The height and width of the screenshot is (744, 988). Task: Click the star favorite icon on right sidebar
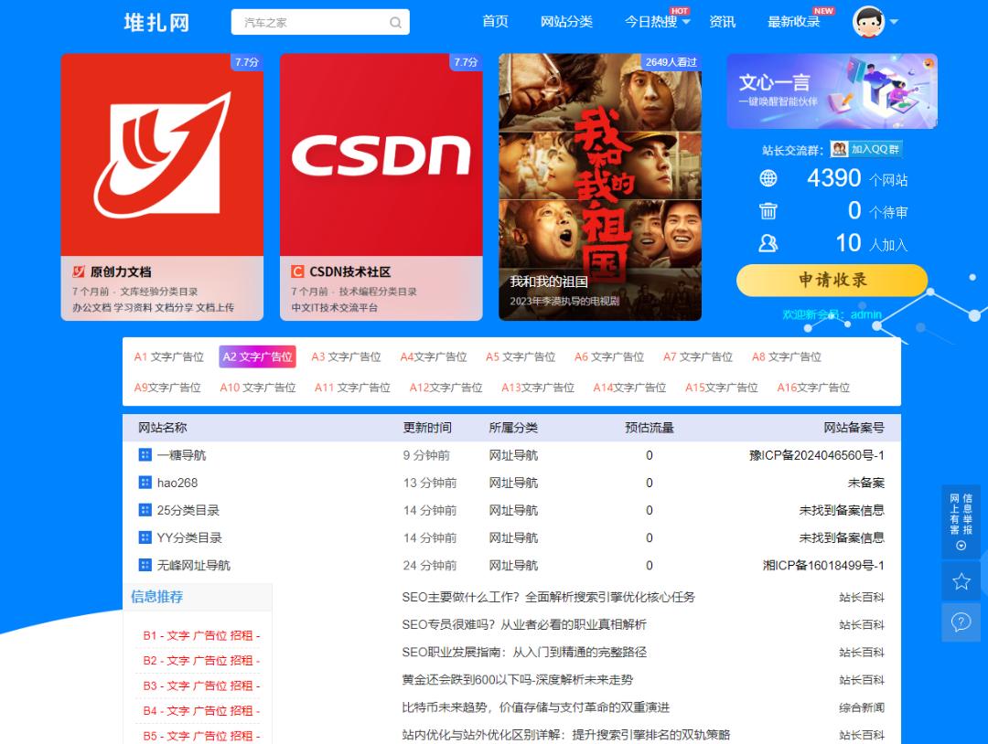coord(961,581)
